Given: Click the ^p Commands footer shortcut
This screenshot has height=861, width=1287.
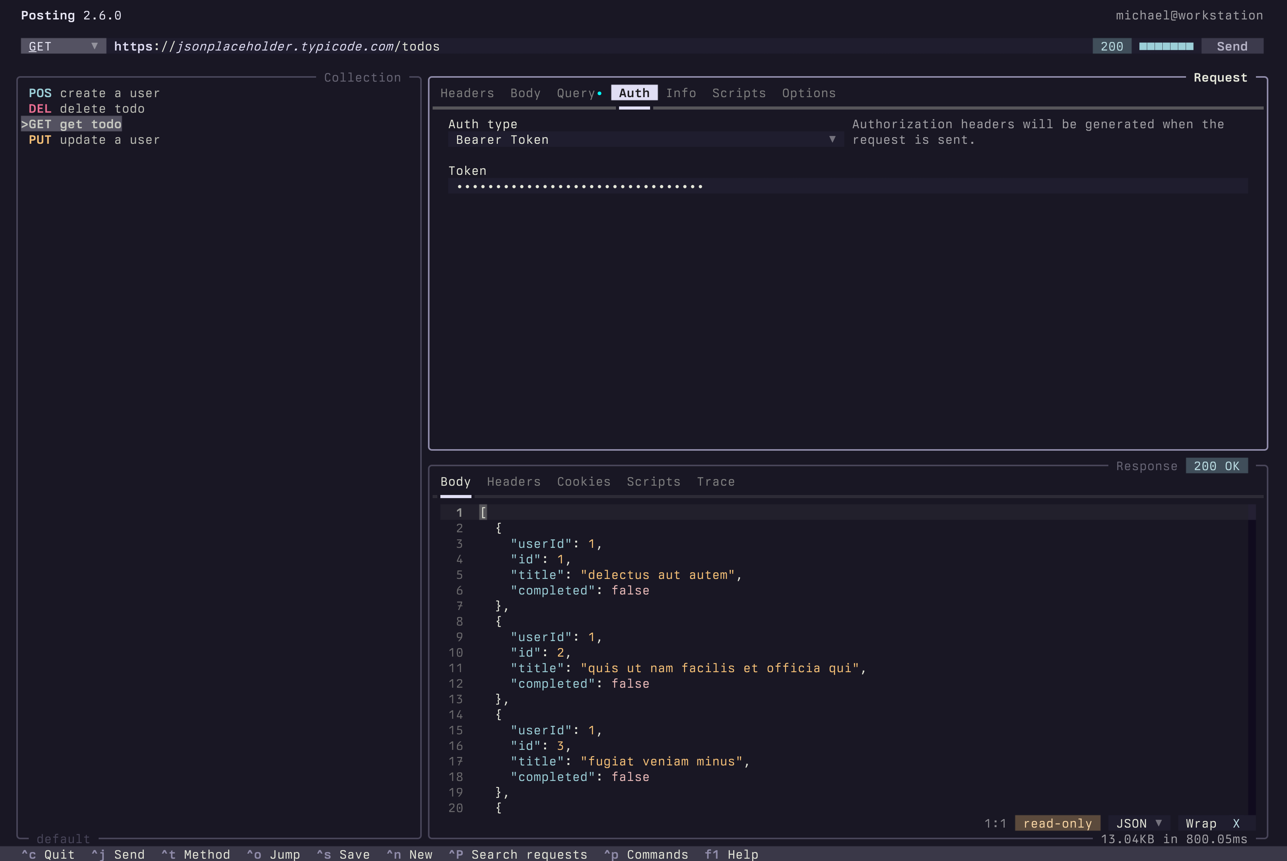Looking at the screenshot, I should coord(646,854).
